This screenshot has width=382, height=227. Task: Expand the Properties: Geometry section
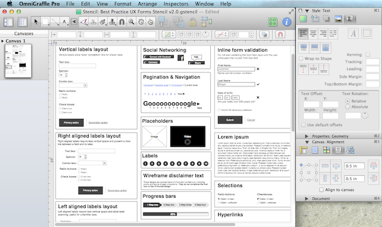coord(306,136)
